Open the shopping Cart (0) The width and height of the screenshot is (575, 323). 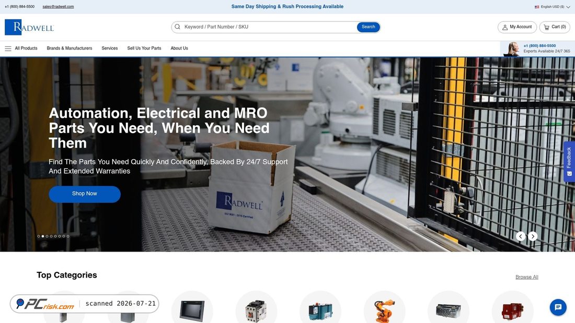(555, 27)
